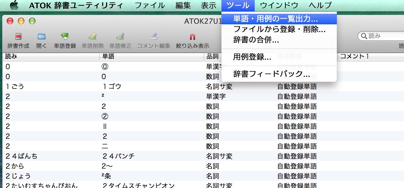Open the Apple menu
This screenshot has height=188, width=404.
[x=14, y=5]
